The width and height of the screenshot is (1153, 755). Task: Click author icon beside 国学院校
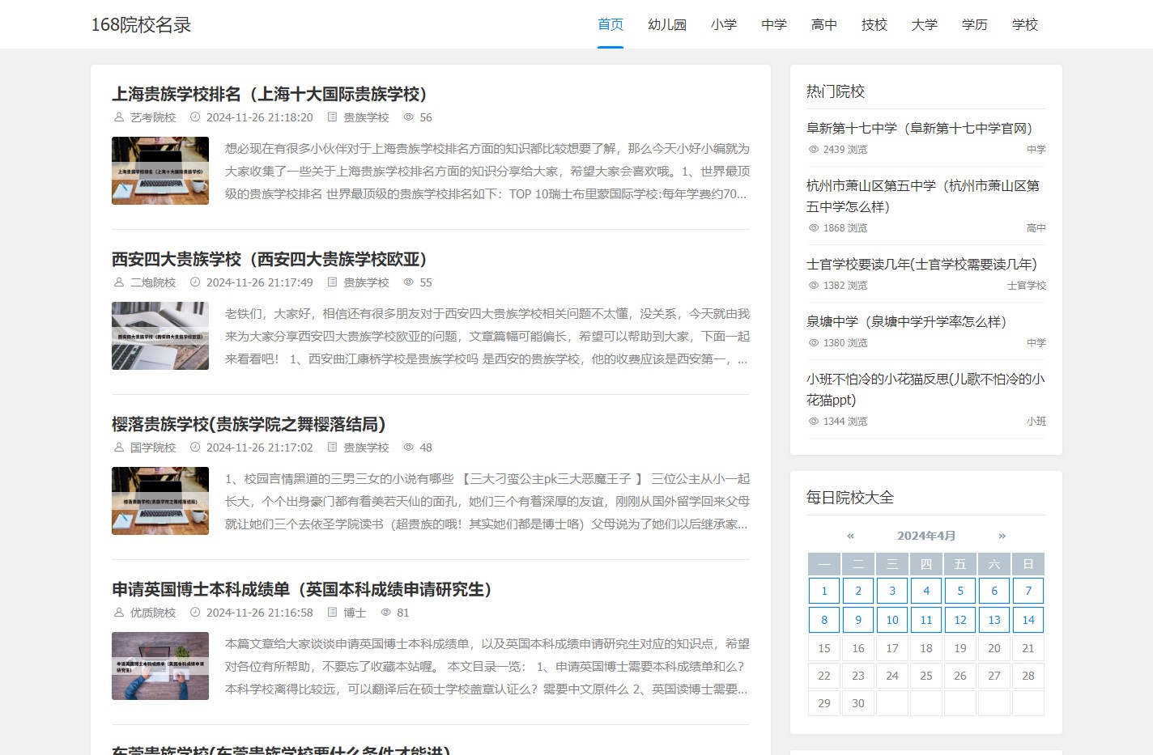click(x=119, y=447)
